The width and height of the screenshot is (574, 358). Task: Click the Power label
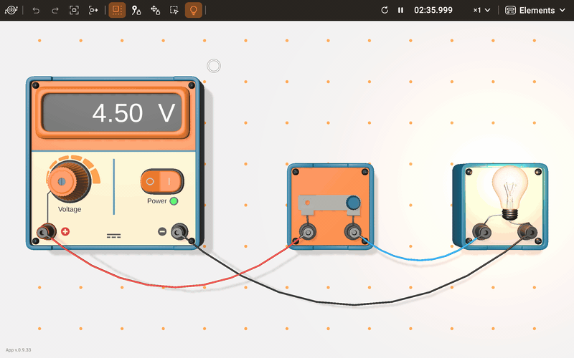(x=156, y=201)
